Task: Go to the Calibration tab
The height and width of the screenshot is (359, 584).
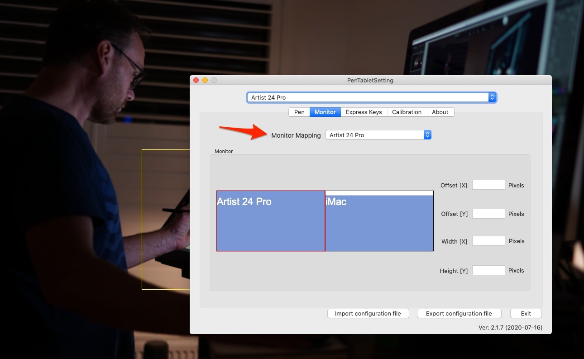Action: tap(407, 112)
